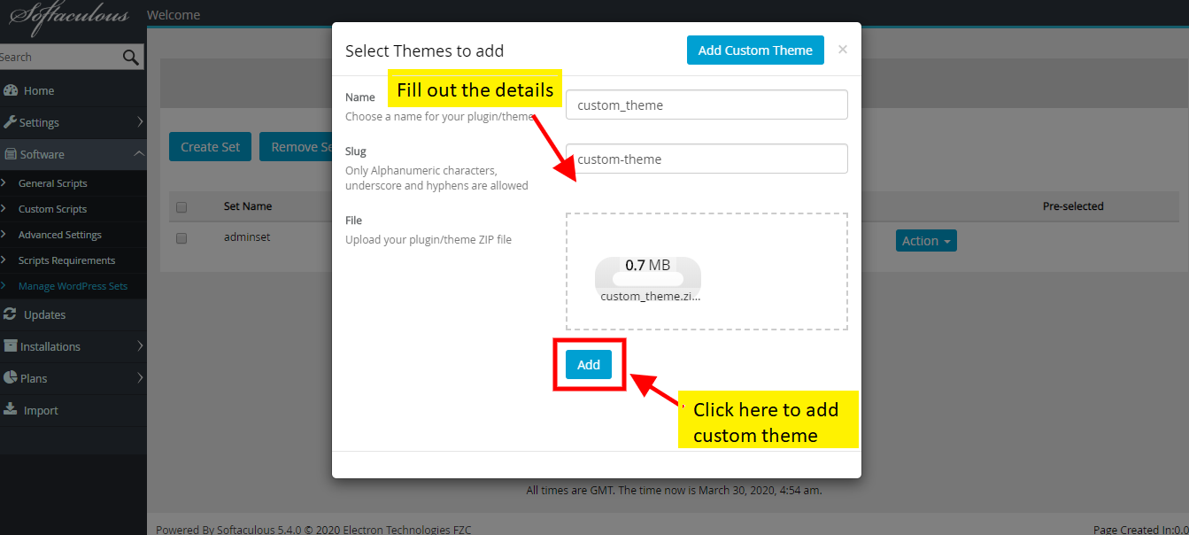Screen dimensions: 1189x535
Task: Expand the Settings submenu chevron
Action: pyautogui.click(x=140, y=122)
